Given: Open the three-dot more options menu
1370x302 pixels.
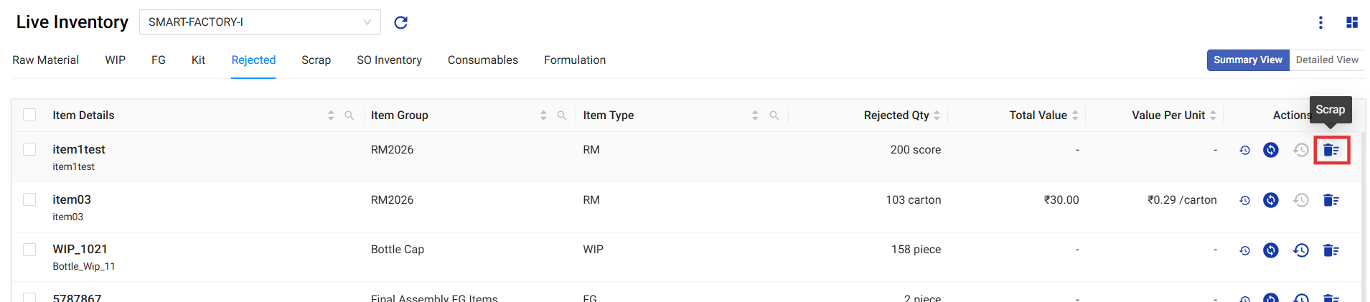Looking at the screenshot, I should click(1320, 22).
